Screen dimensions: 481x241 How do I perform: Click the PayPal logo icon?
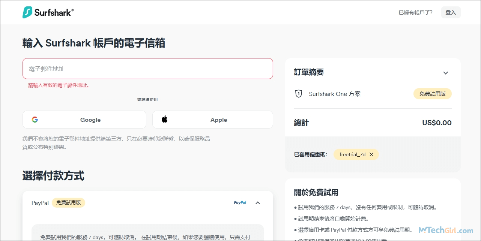tap(240, 202)
